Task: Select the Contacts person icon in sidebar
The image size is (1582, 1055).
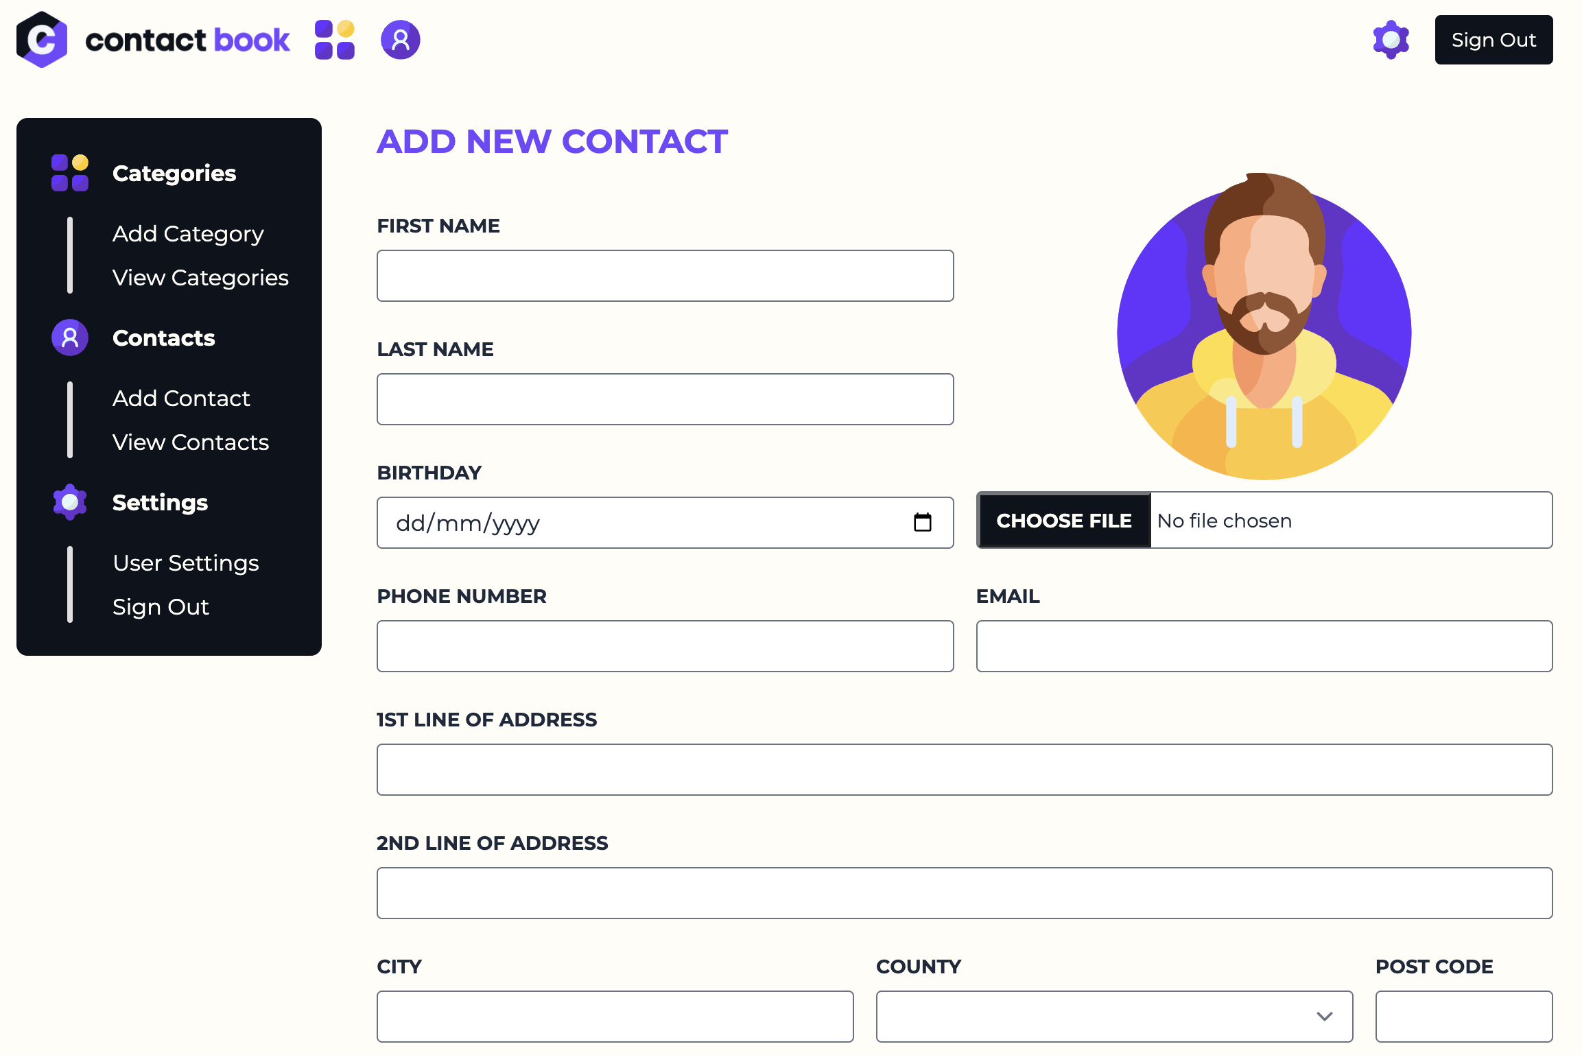Action: pyautogui.click(x=69, y=338)
